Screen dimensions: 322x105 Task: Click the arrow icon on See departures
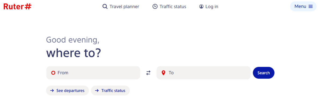tap(52, 91)
